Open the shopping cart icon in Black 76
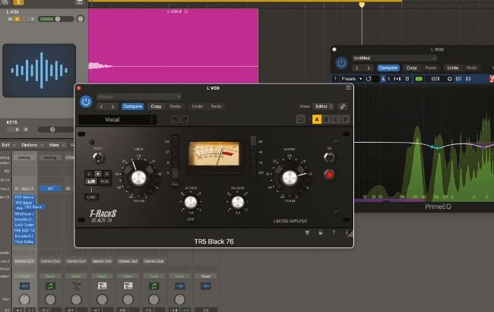 306,232
